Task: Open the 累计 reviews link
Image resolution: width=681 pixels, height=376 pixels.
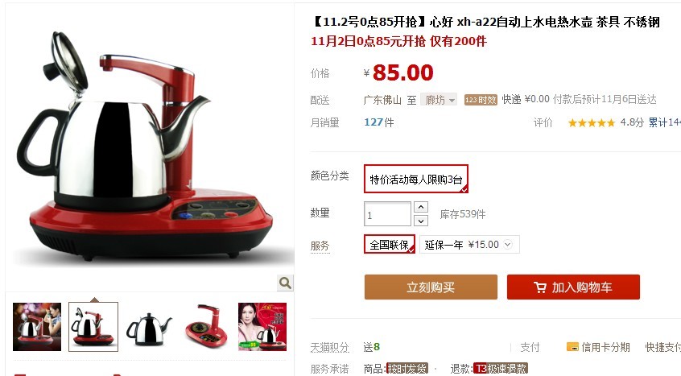Action: pyautogui.click(x=664, y=123)
